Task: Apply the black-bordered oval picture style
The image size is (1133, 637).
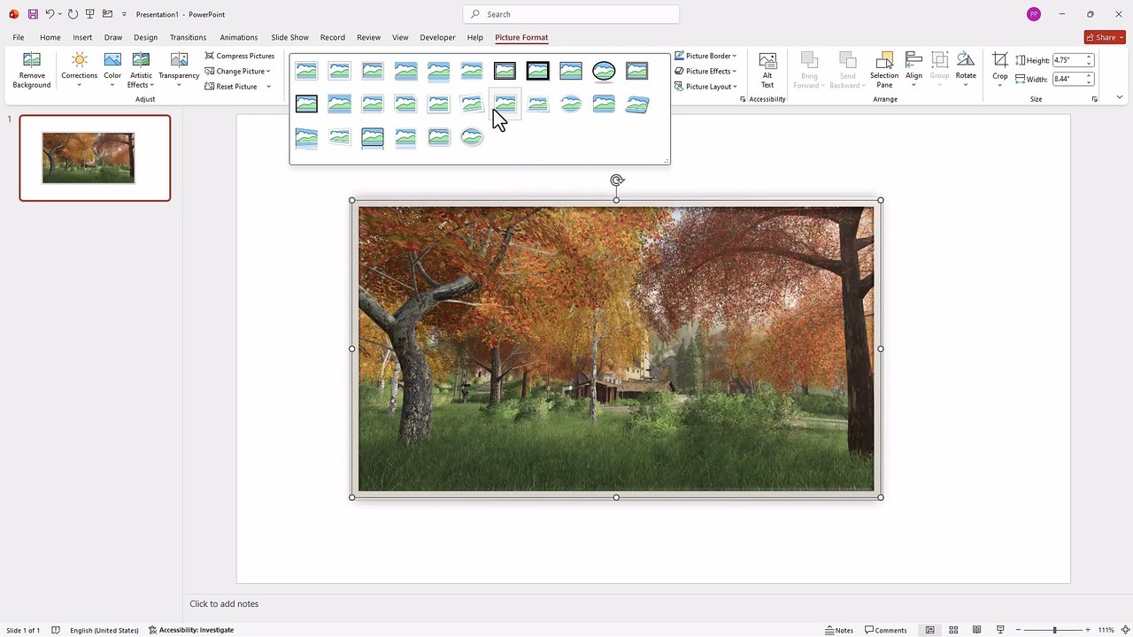Action: click(x=604, y=71)
